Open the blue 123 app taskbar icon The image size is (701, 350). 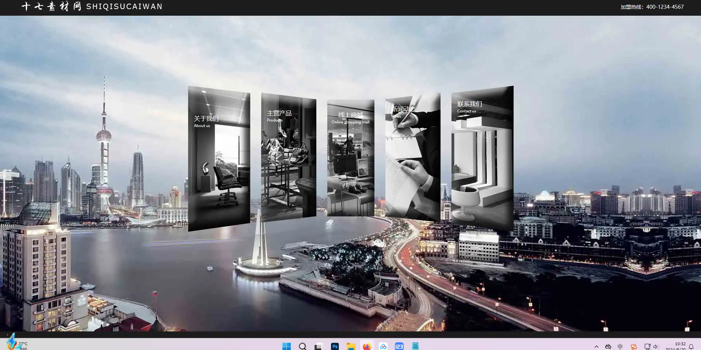pyautogui.click(x=399, y=346)
